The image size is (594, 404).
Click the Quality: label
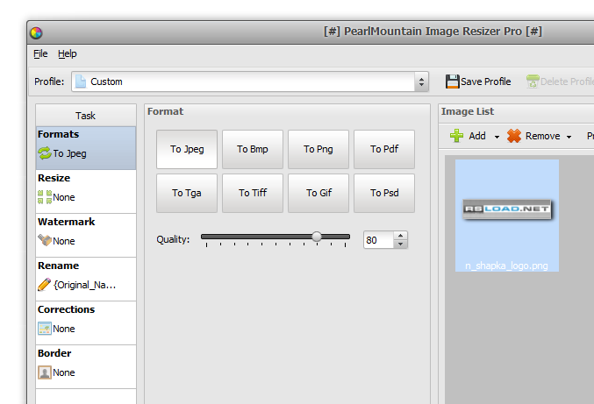[173, 239]
